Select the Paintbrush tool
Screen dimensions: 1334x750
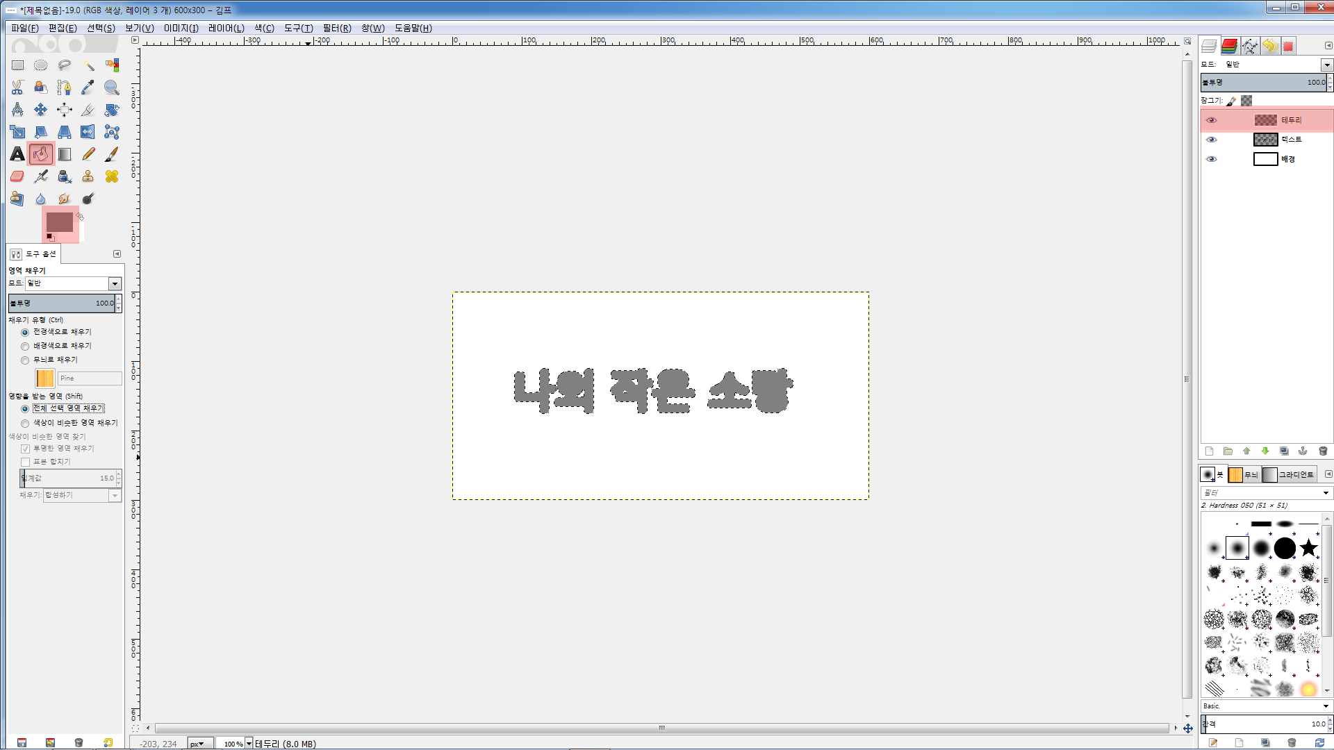point(112,154)
